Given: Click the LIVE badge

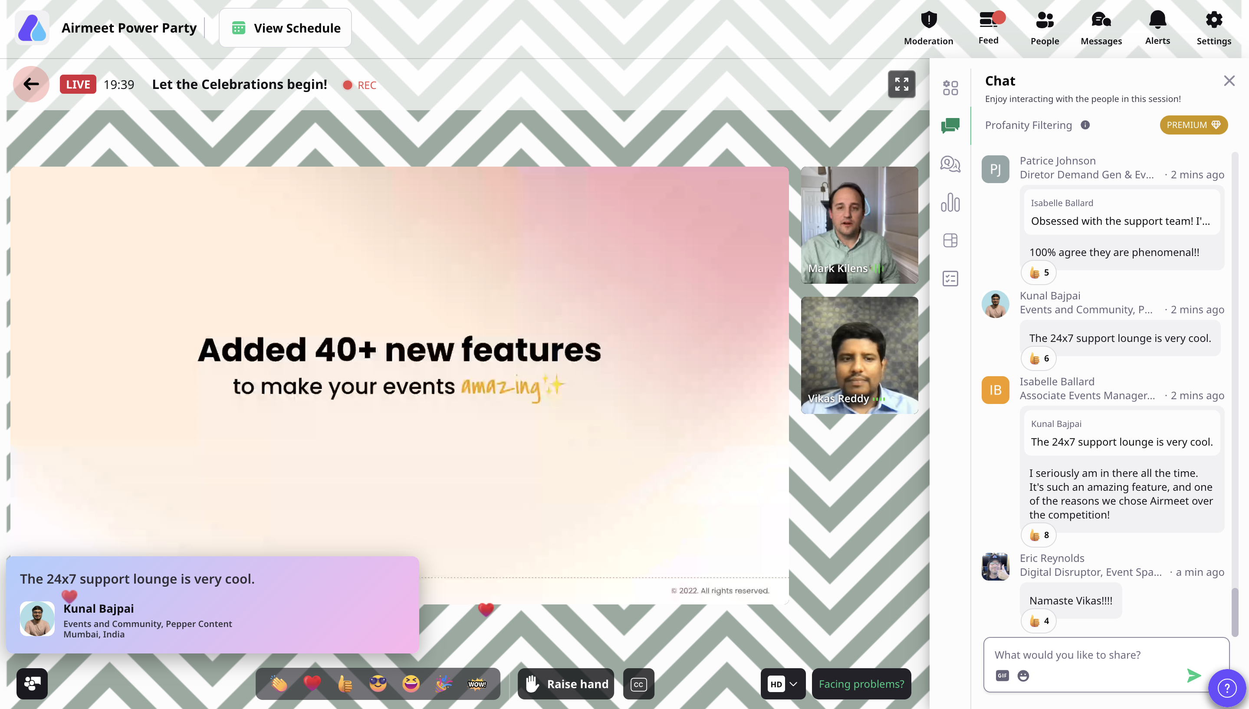Looking at the screenshot, I should [x=78, y=84].
